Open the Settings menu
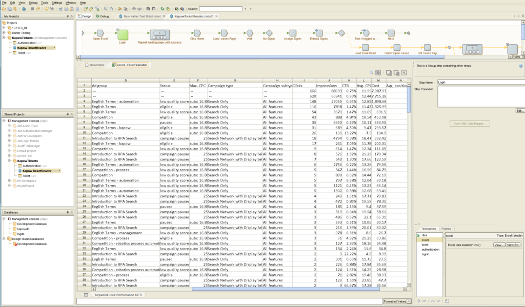525x307 pixels. tap(57, 3)
